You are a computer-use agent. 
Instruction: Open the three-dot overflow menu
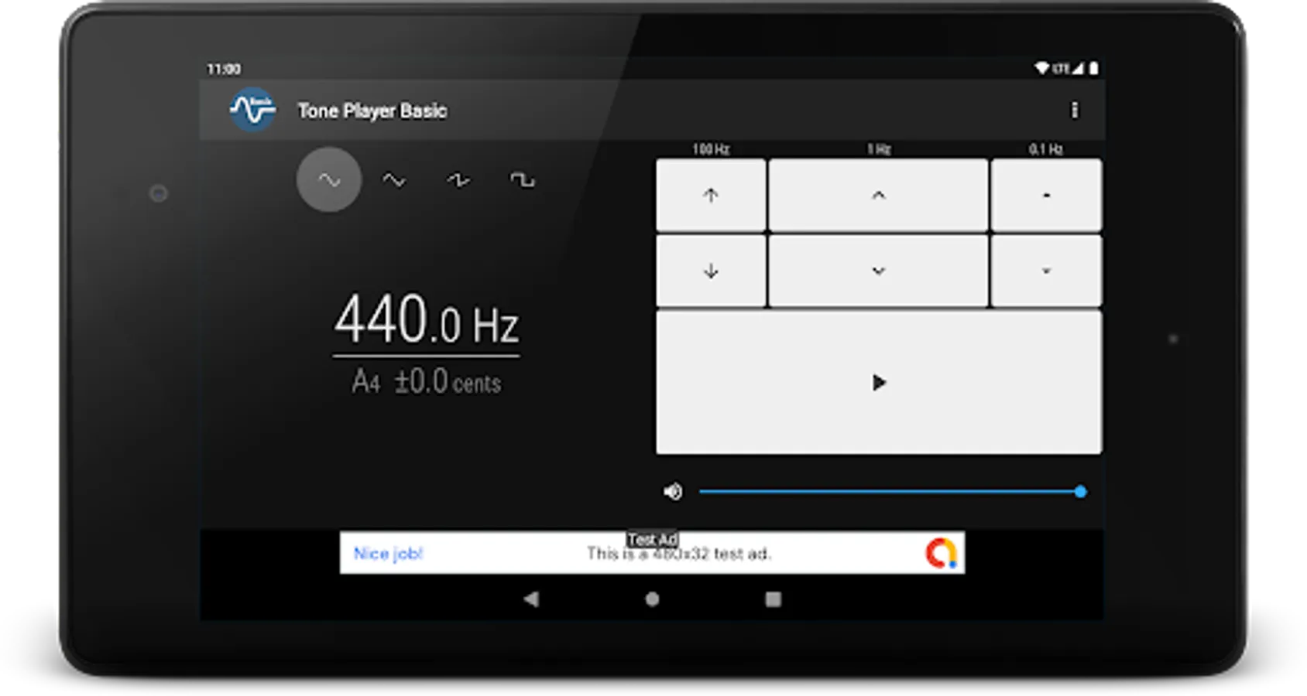pyautogui.click(x=1074, y=110)
